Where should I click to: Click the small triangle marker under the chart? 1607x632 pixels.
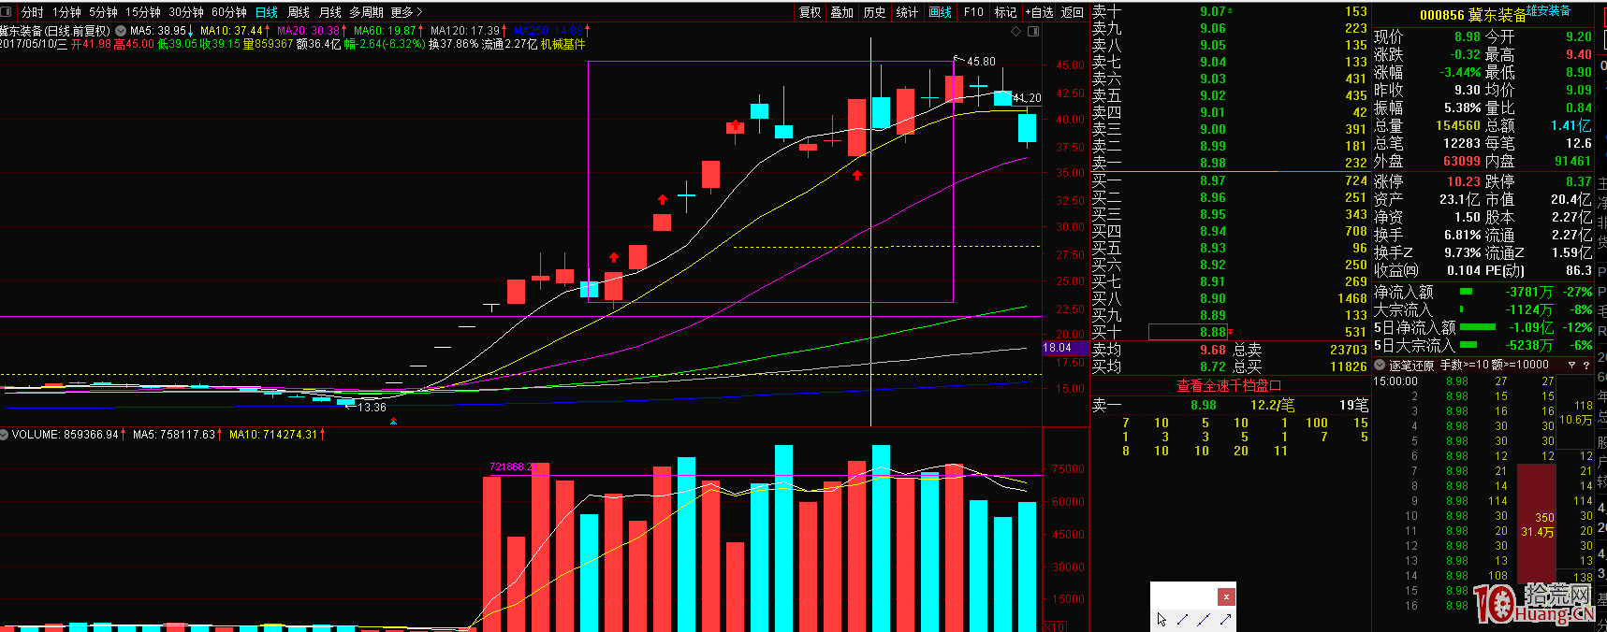tap(394, 422)
